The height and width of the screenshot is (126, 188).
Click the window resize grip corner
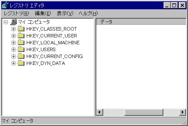tap(185, 123)
